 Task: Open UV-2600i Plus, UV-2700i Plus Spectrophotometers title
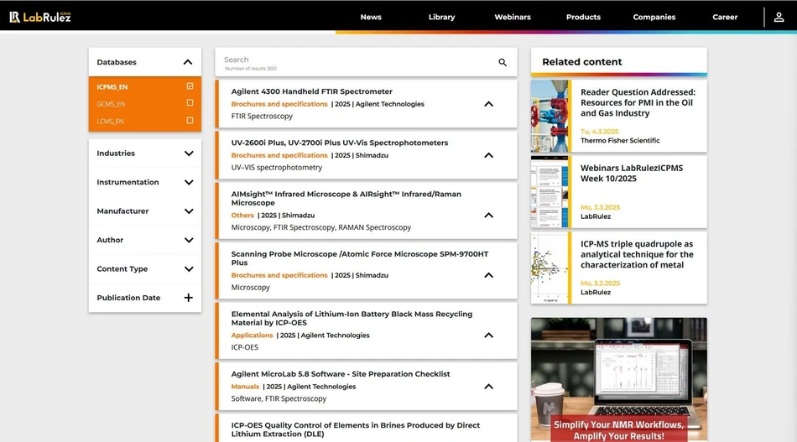click(x=340, y=143)
